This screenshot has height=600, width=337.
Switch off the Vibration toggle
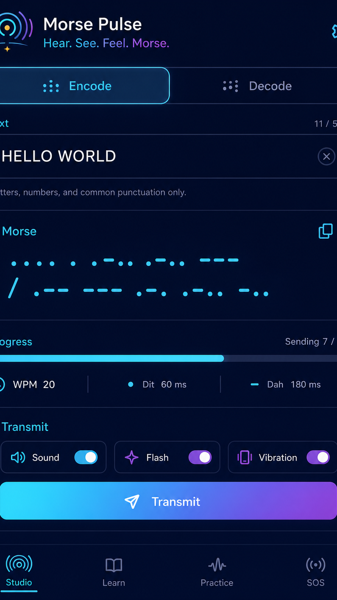click(318, 457)
